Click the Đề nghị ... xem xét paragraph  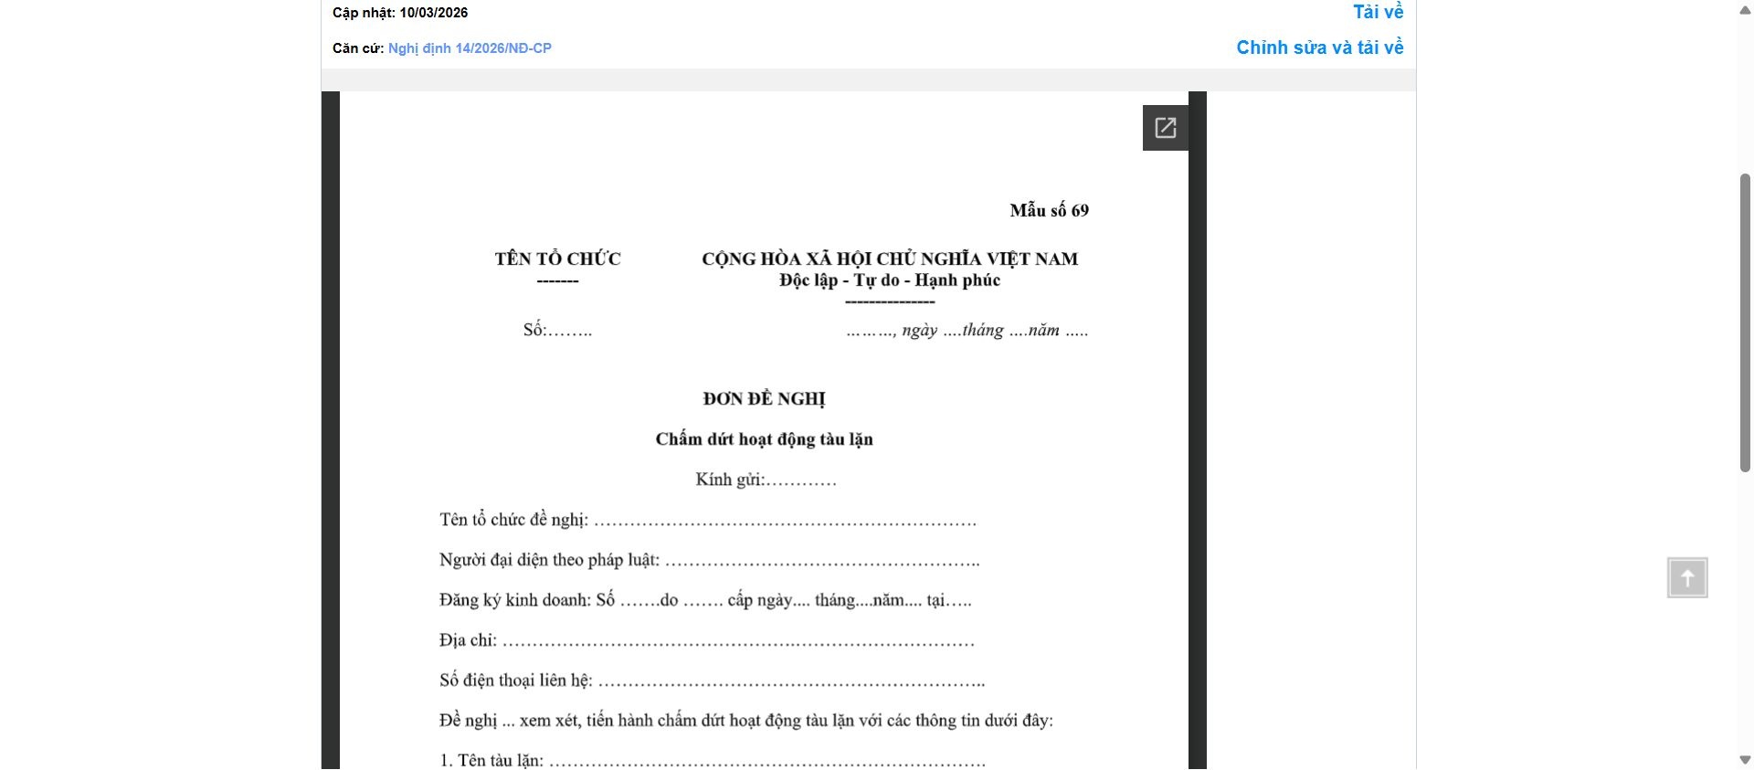[x=746, y=721]
